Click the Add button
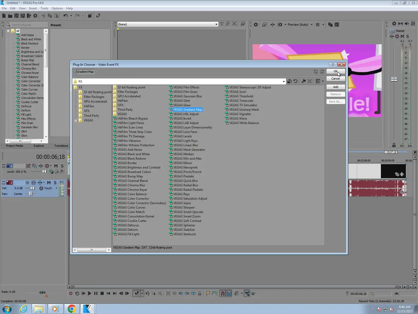The height and width of the screenshot is (314, 418). [x=336, y=87]
